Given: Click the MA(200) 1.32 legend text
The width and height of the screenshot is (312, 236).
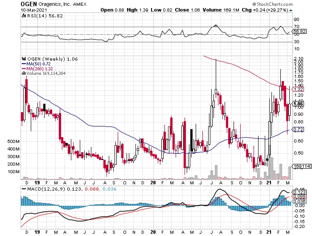Looking at the screenshot, I should [x=40, y=69].
